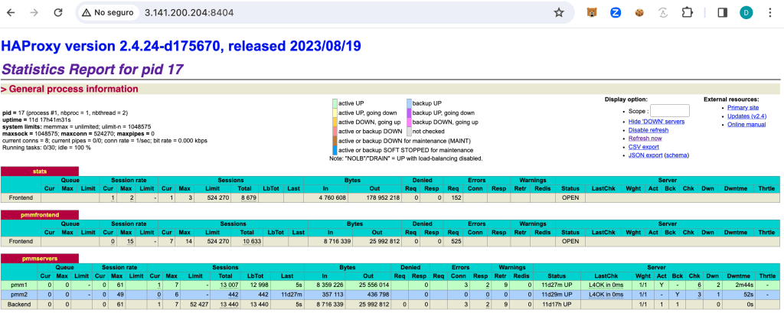Open the Primary site external link
The width and height of the screenshot is (784, 313).
pos(743,107)
